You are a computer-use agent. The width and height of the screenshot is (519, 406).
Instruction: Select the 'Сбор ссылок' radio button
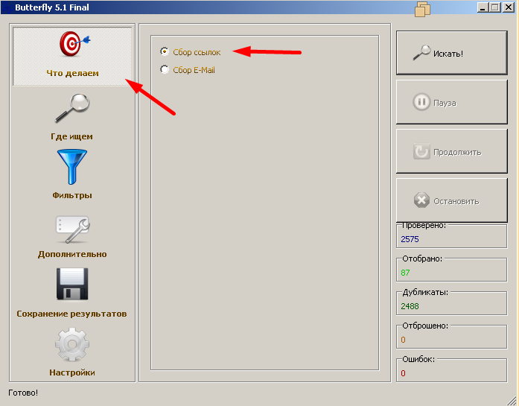tap(165, 52)
